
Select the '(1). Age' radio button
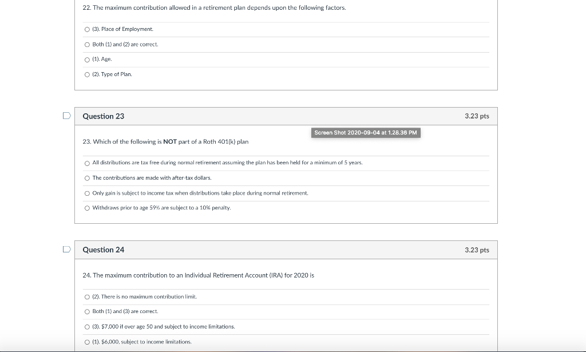point(87,60)
